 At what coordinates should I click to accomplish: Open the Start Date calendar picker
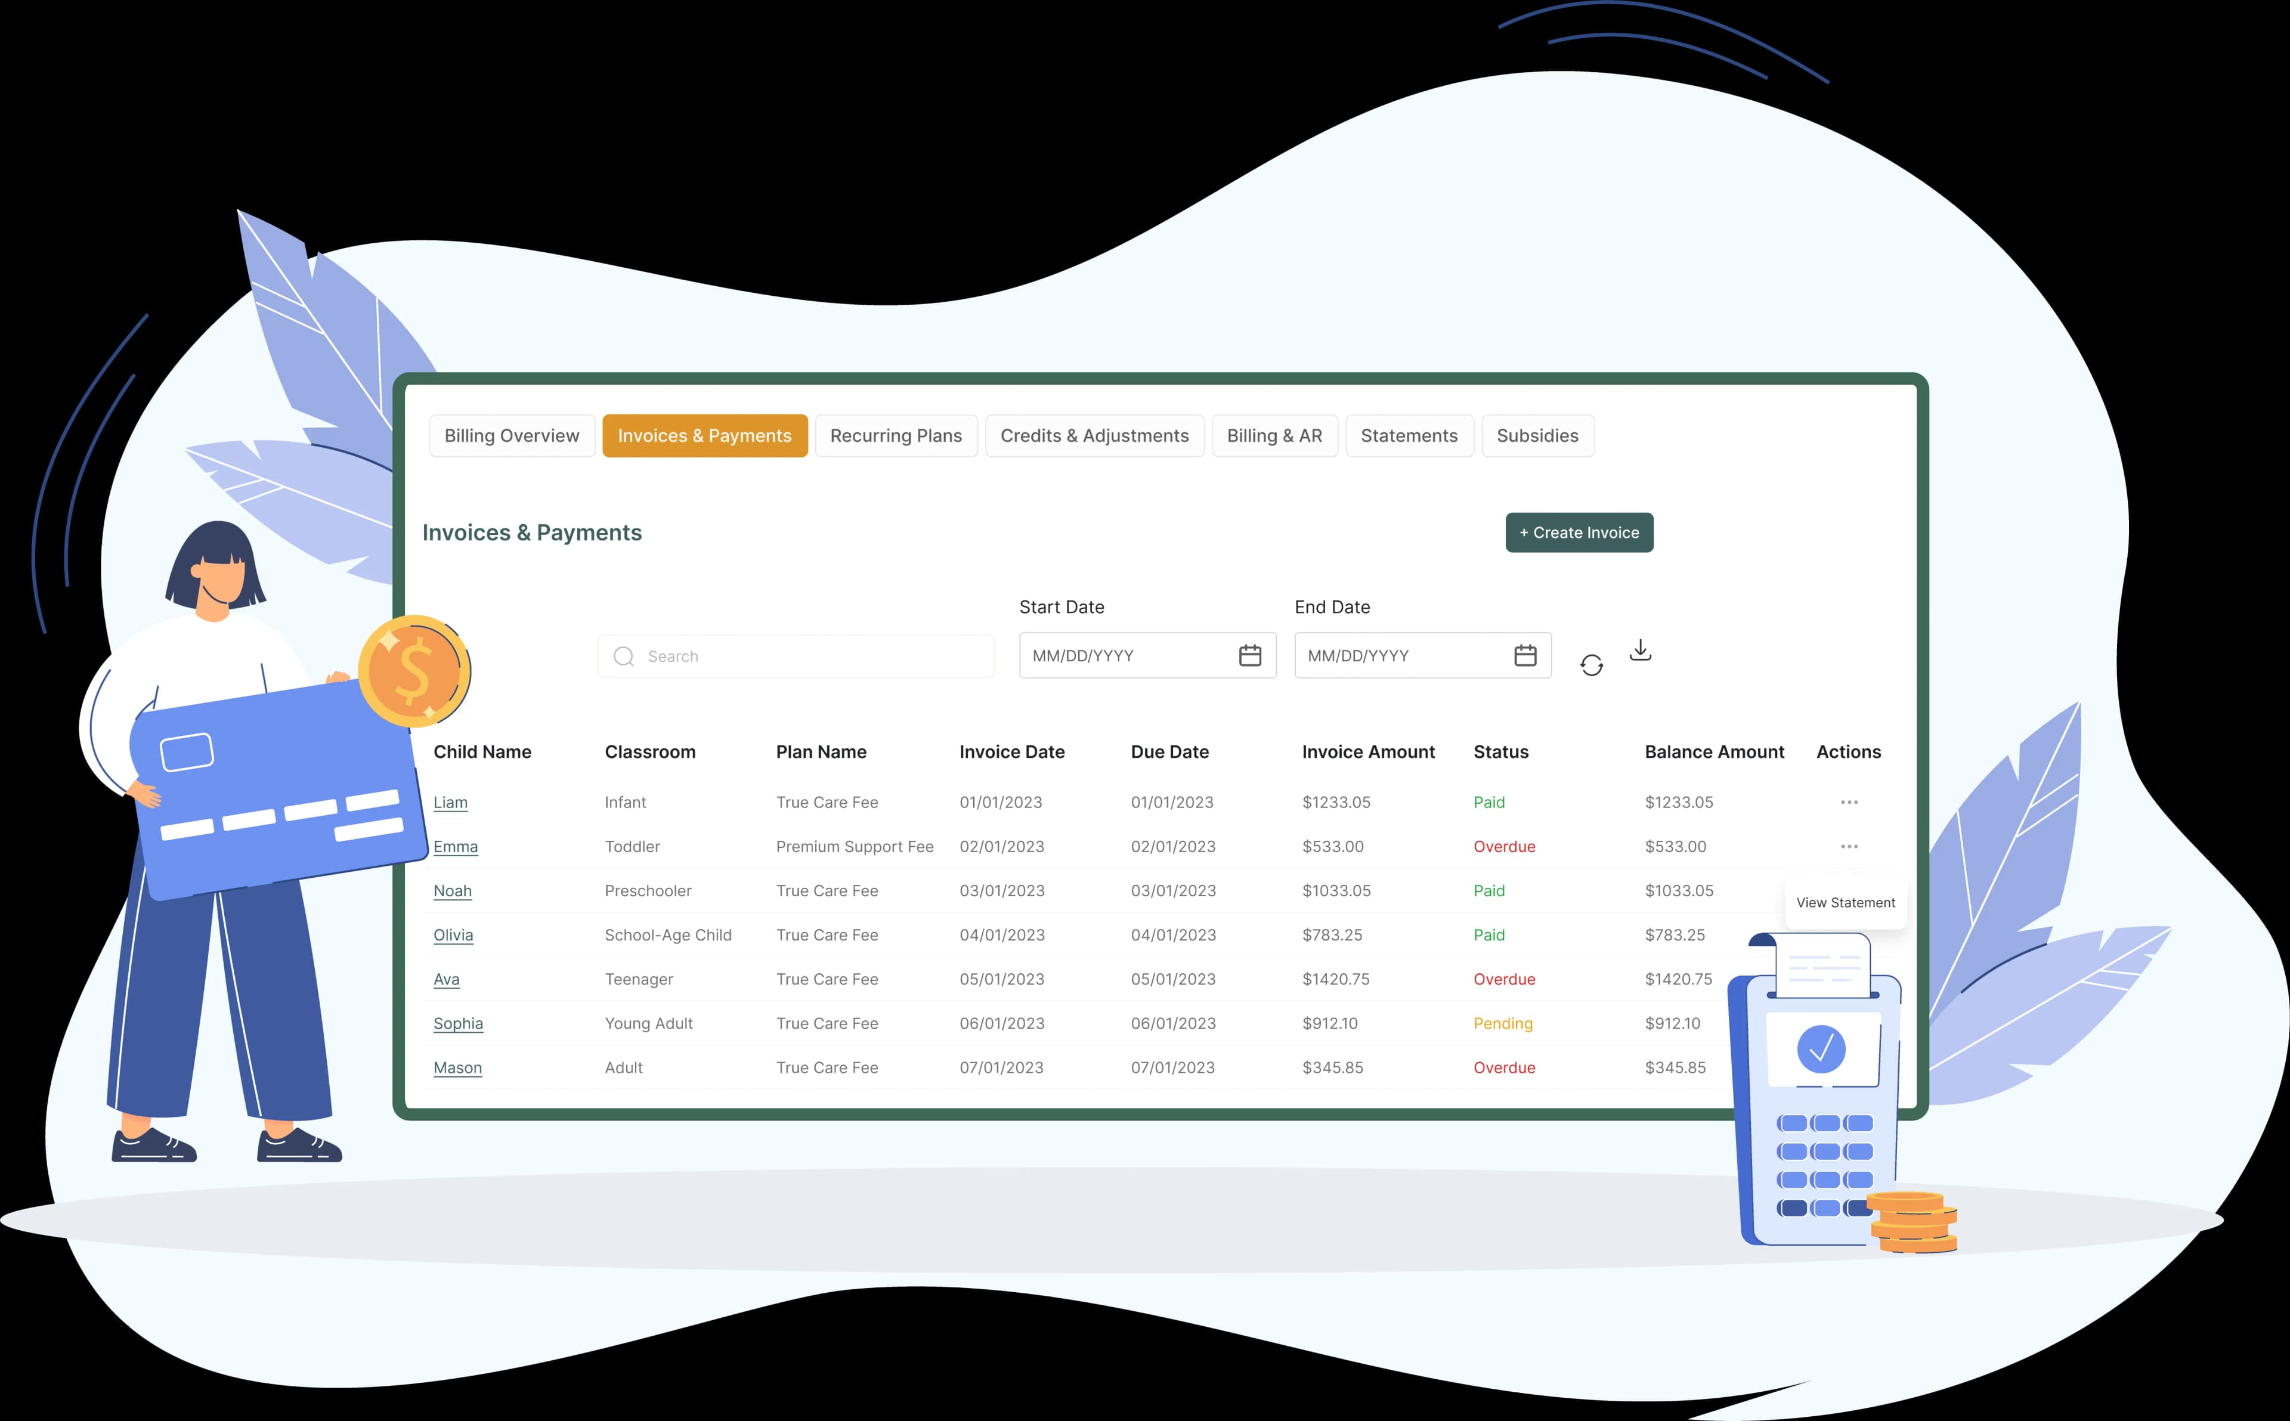1250,655
